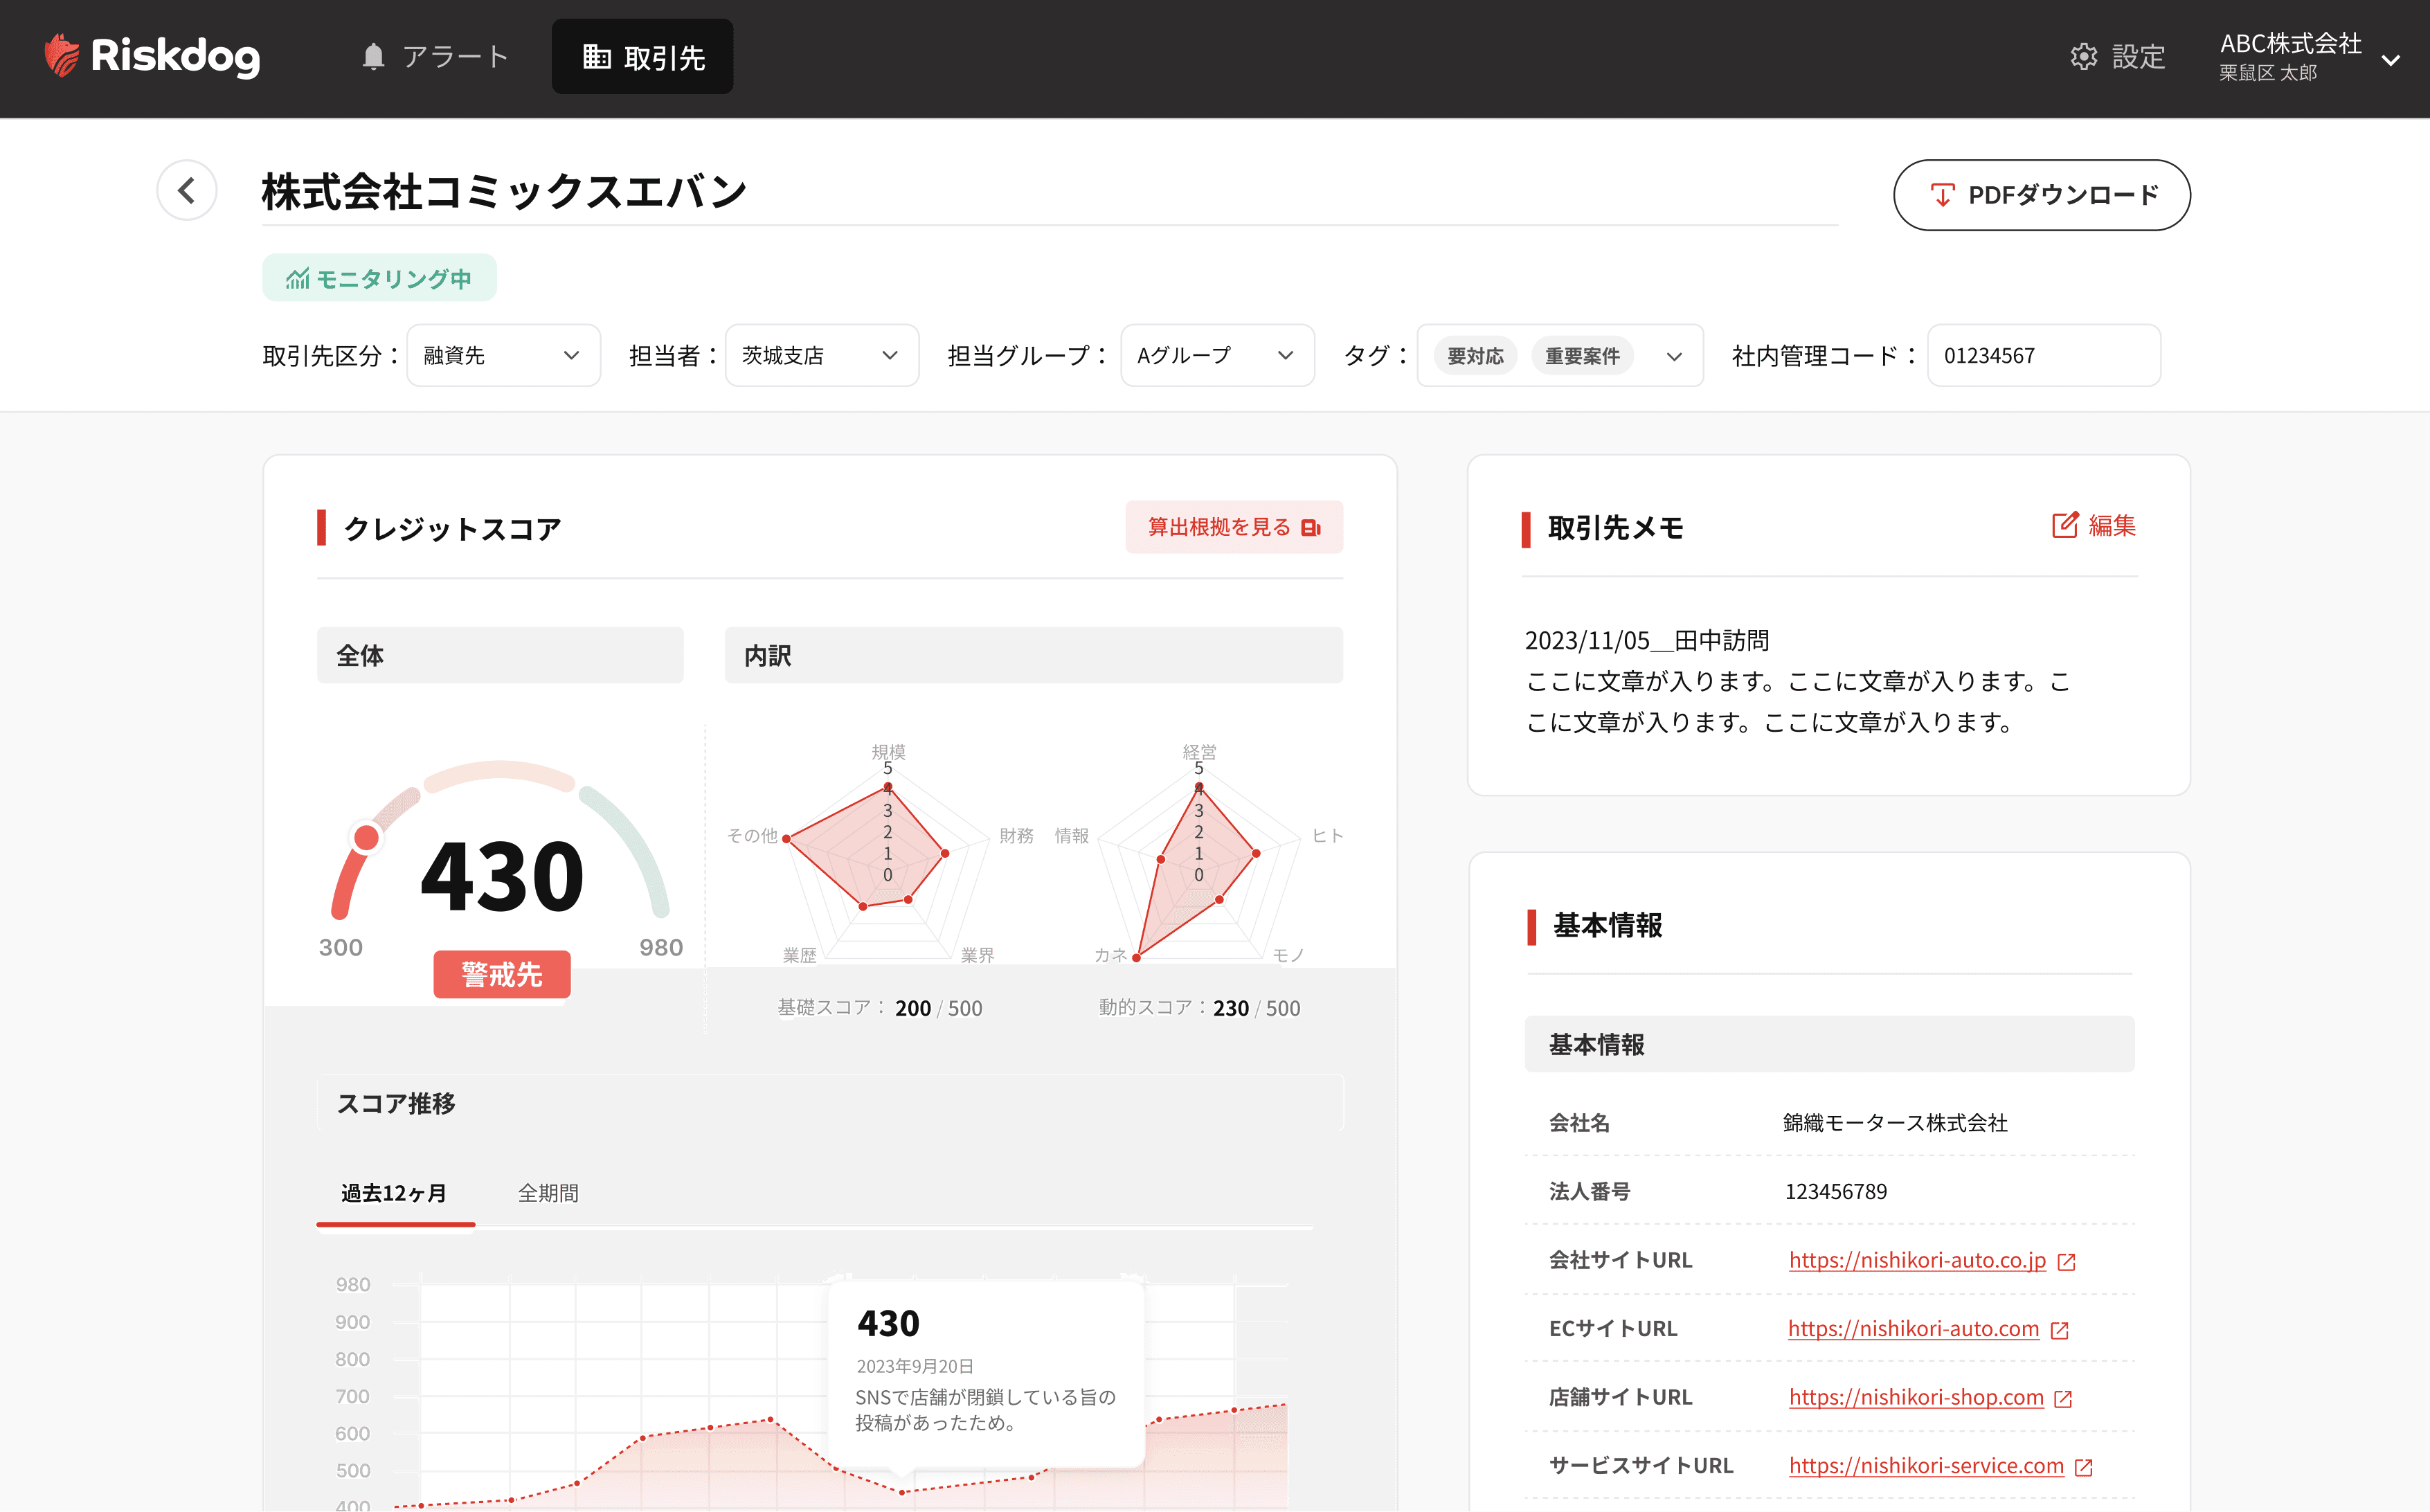Open ABC株式会社 account menu chevron

2391,60
